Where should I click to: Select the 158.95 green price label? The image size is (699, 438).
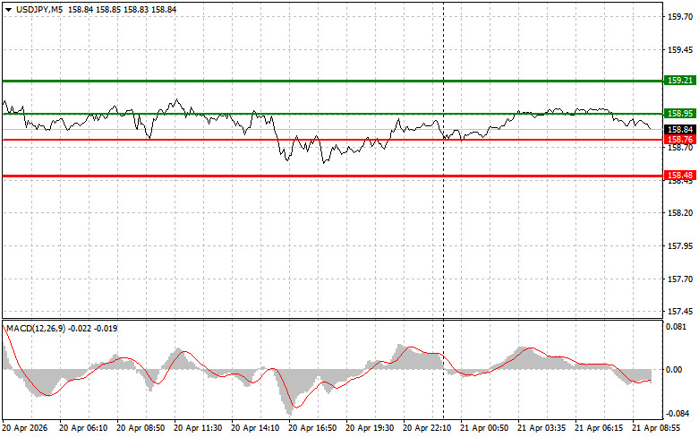pos(680,113)
